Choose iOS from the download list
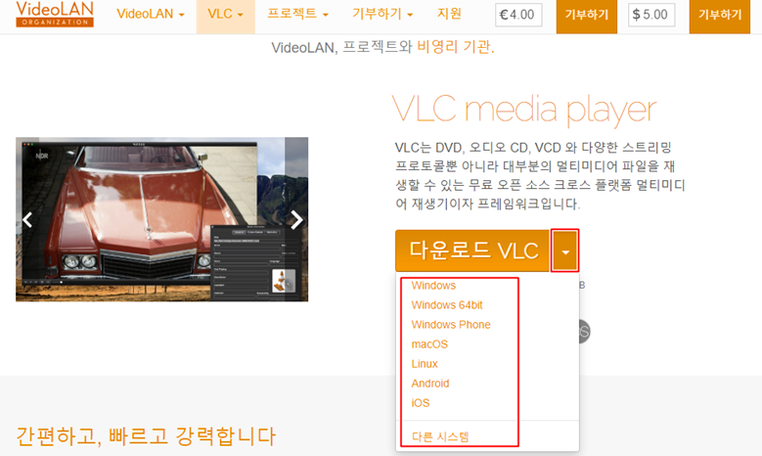The height and width of the screenshot is (456, 762). (x=421, y=402)
